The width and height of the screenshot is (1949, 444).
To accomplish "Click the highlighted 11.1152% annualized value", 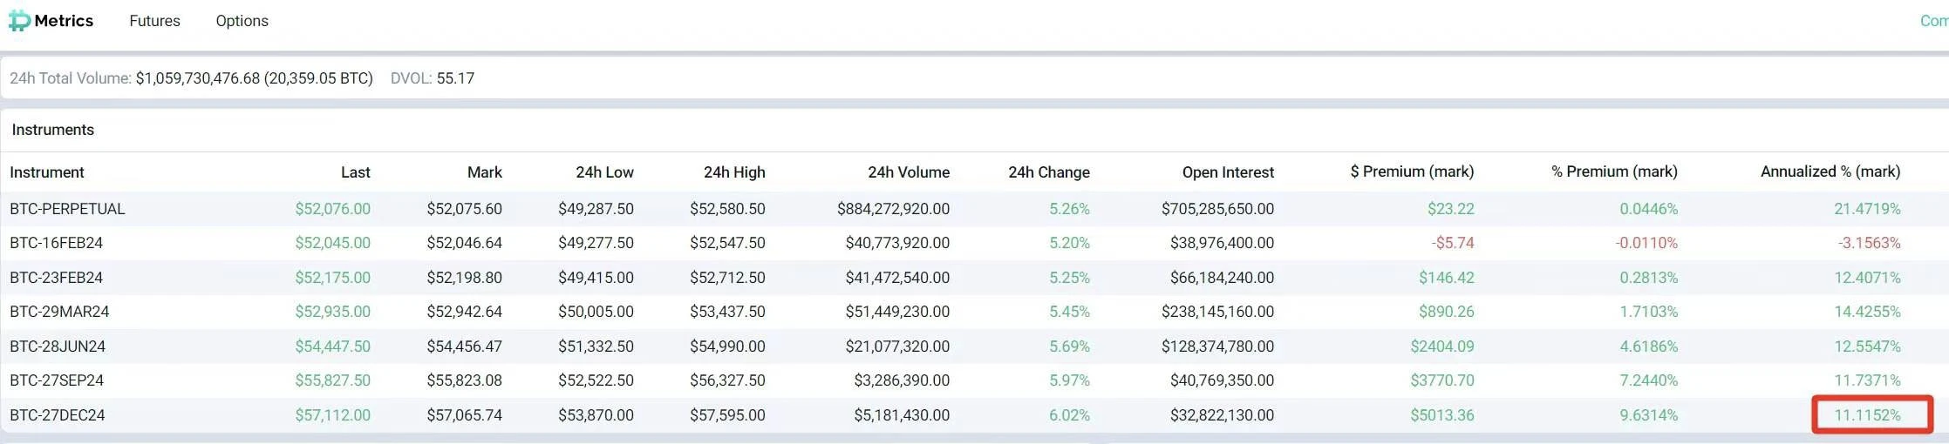I will click(1867, 415).
